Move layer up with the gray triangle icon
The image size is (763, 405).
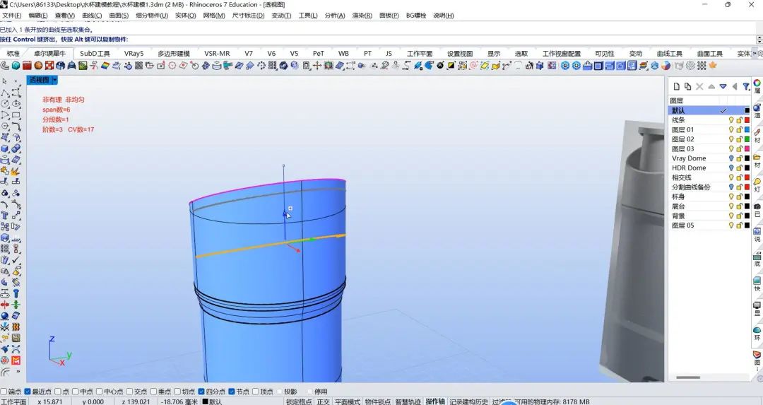pyautogui.click(x=711, y=87)
